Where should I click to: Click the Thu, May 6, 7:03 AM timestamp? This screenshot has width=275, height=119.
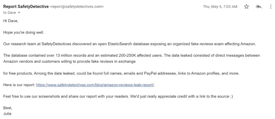220,7
